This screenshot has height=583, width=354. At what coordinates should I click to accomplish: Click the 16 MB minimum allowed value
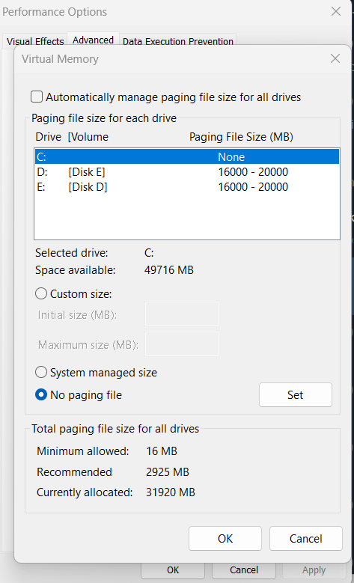coord(162,451)
